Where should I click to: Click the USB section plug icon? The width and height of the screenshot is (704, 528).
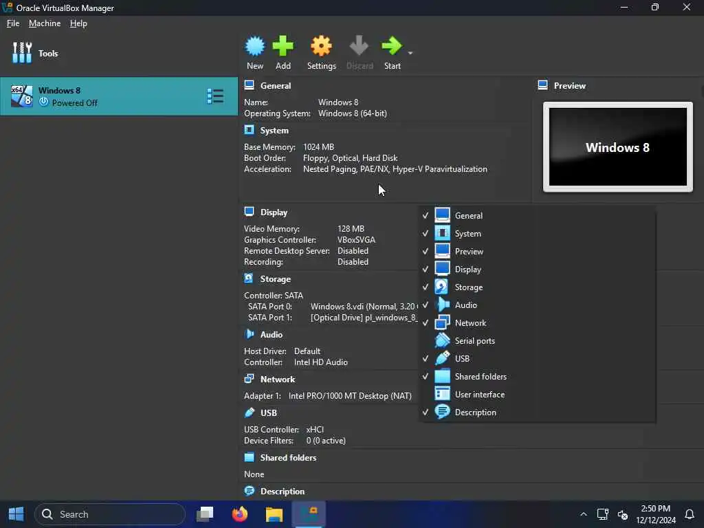point(250,412)
